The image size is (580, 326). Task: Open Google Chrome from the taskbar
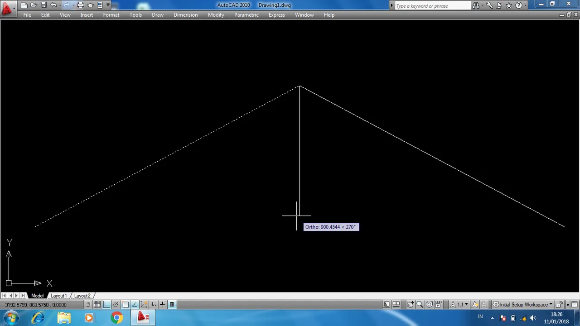pyautogui.click(x=116, y=318)
